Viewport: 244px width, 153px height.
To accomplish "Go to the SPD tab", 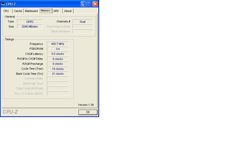I will click(x=56, y=11).
